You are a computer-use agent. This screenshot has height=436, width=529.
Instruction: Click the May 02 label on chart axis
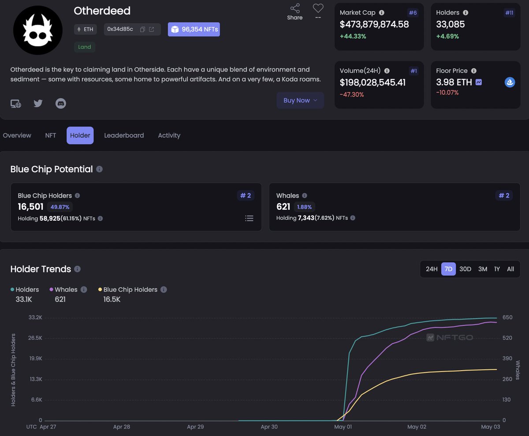[x=417, y=427]
